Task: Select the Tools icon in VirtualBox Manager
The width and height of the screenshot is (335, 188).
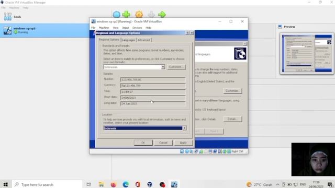Action: [8, 17]
